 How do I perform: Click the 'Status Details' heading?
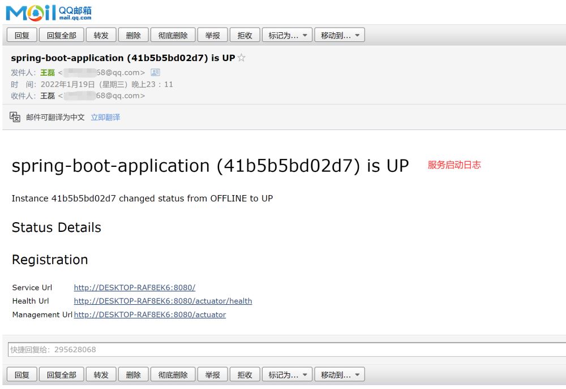56,227
